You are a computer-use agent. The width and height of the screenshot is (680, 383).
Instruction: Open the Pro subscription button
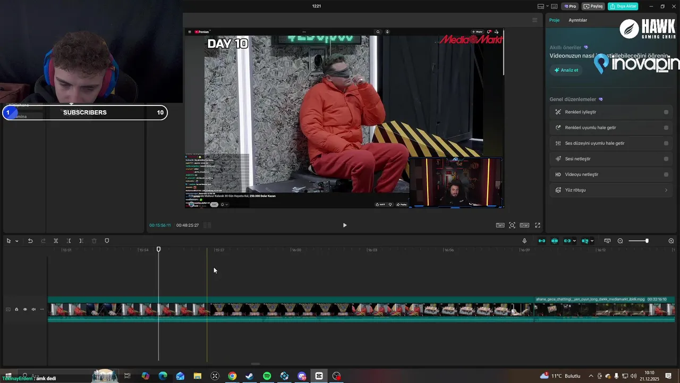(x=571, y=6)
